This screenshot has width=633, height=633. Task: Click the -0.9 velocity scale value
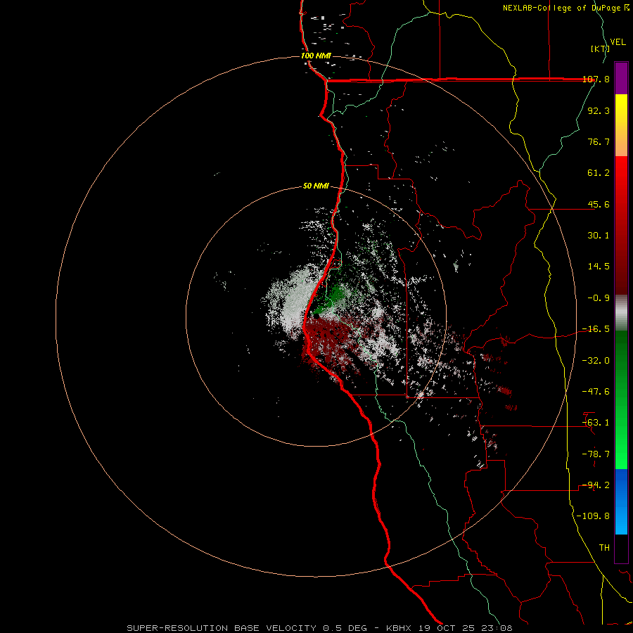(599, 298)
